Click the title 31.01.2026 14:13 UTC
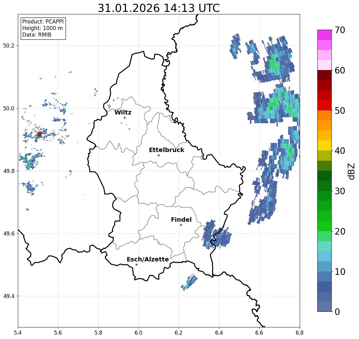The image size is (359, 339). pyautogui.click(x=159, y=8)
